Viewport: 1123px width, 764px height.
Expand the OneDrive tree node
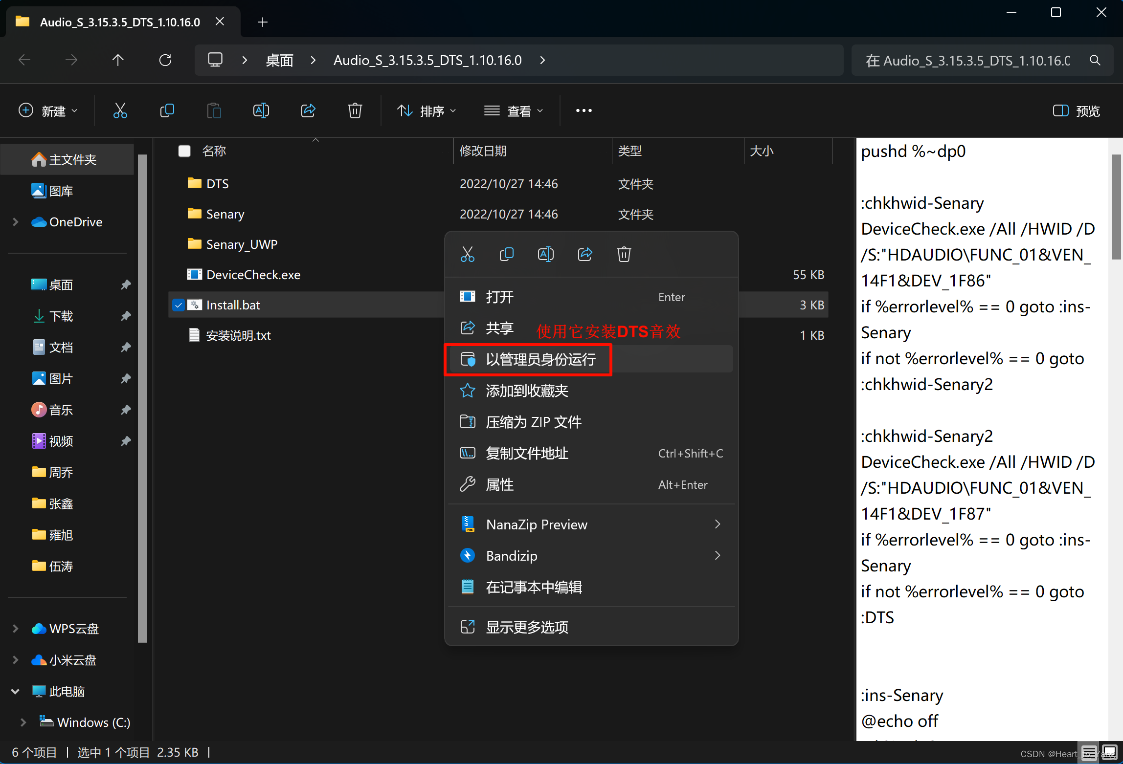click(16, 222)
